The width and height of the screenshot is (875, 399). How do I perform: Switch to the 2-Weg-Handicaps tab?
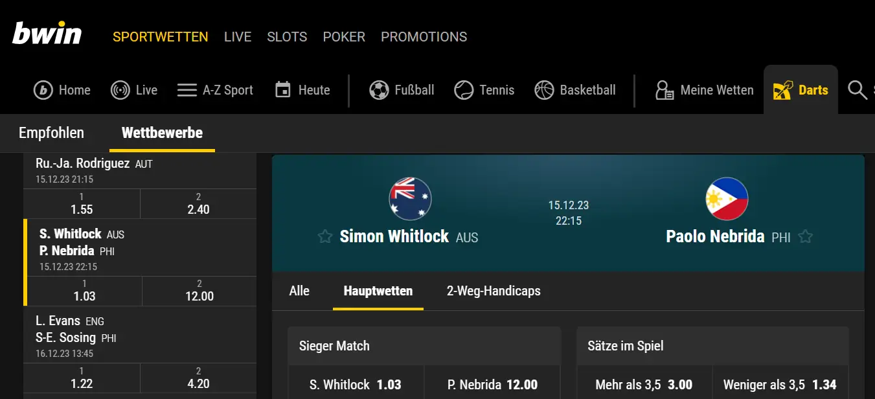(x=494, y=291)
